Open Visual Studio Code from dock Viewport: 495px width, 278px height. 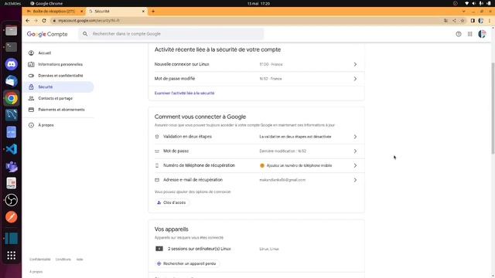tap(12, 149)
